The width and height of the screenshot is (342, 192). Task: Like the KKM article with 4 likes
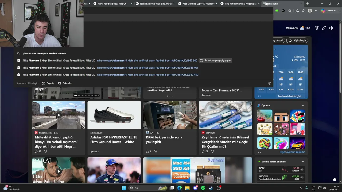(x=149, y=151)
